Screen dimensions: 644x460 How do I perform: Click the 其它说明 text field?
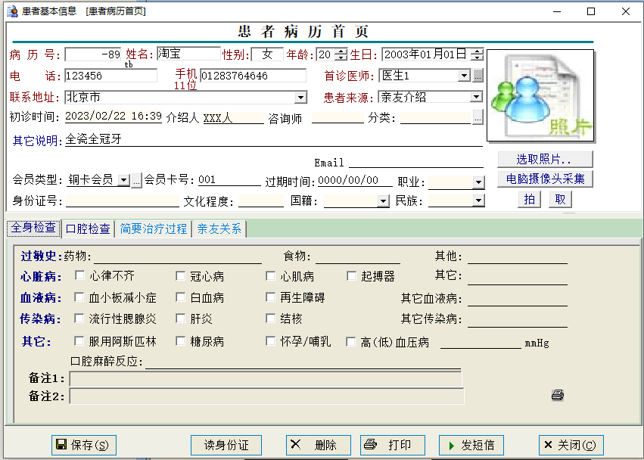coord(273,139)
